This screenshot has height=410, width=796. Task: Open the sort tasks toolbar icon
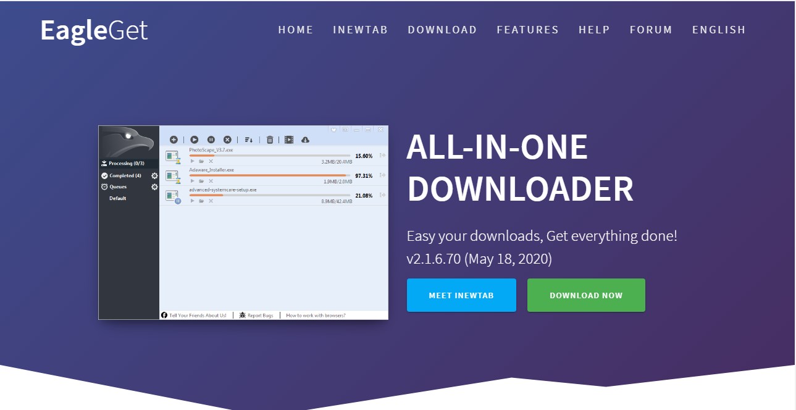(248, 140)
